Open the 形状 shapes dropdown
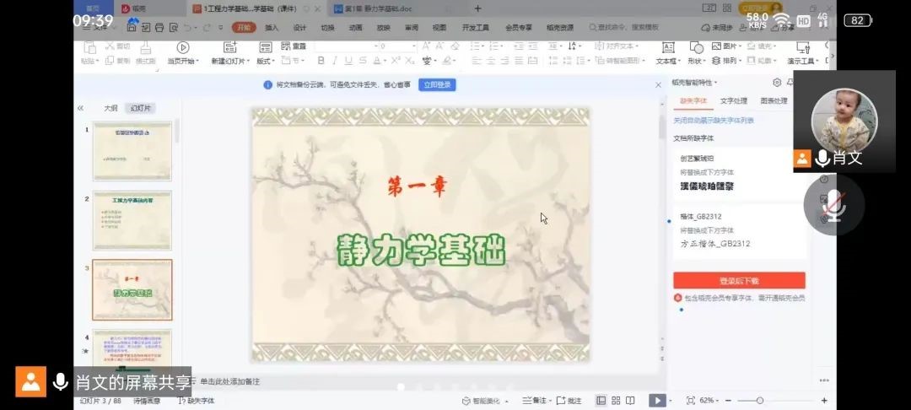911x410 pixels. (x=696, y=61)
